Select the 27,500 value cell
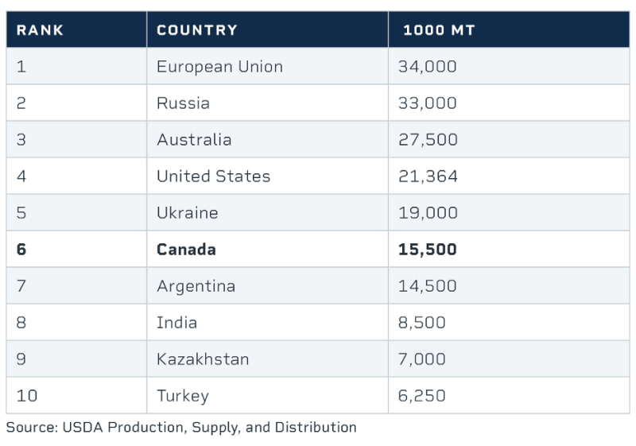This screenshot has width=636, height=446. (428, 140)
